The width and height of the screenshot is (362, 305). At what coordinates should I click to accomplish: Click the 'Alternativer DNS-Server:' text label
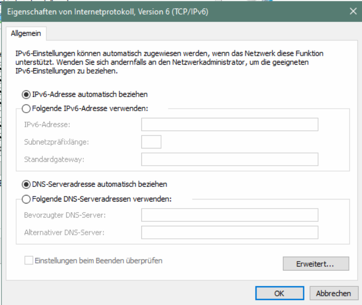pos(64,232)
